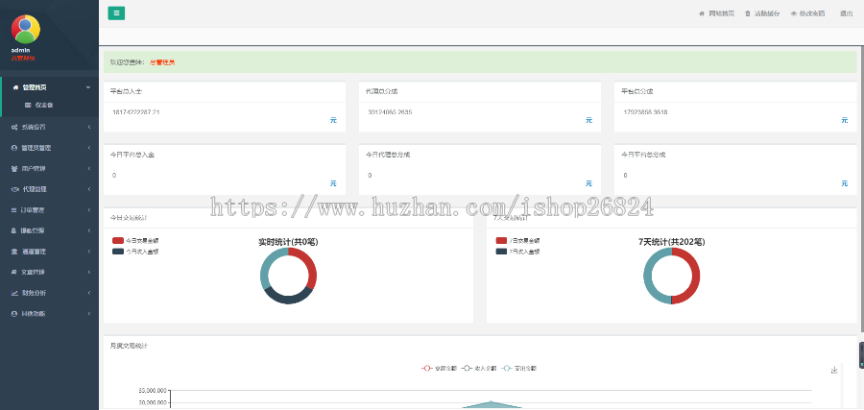This screenshot has height=410, width=864.
Task: Click the line-chart icon beside 财务分析
Action: click(x=14, y=293)
